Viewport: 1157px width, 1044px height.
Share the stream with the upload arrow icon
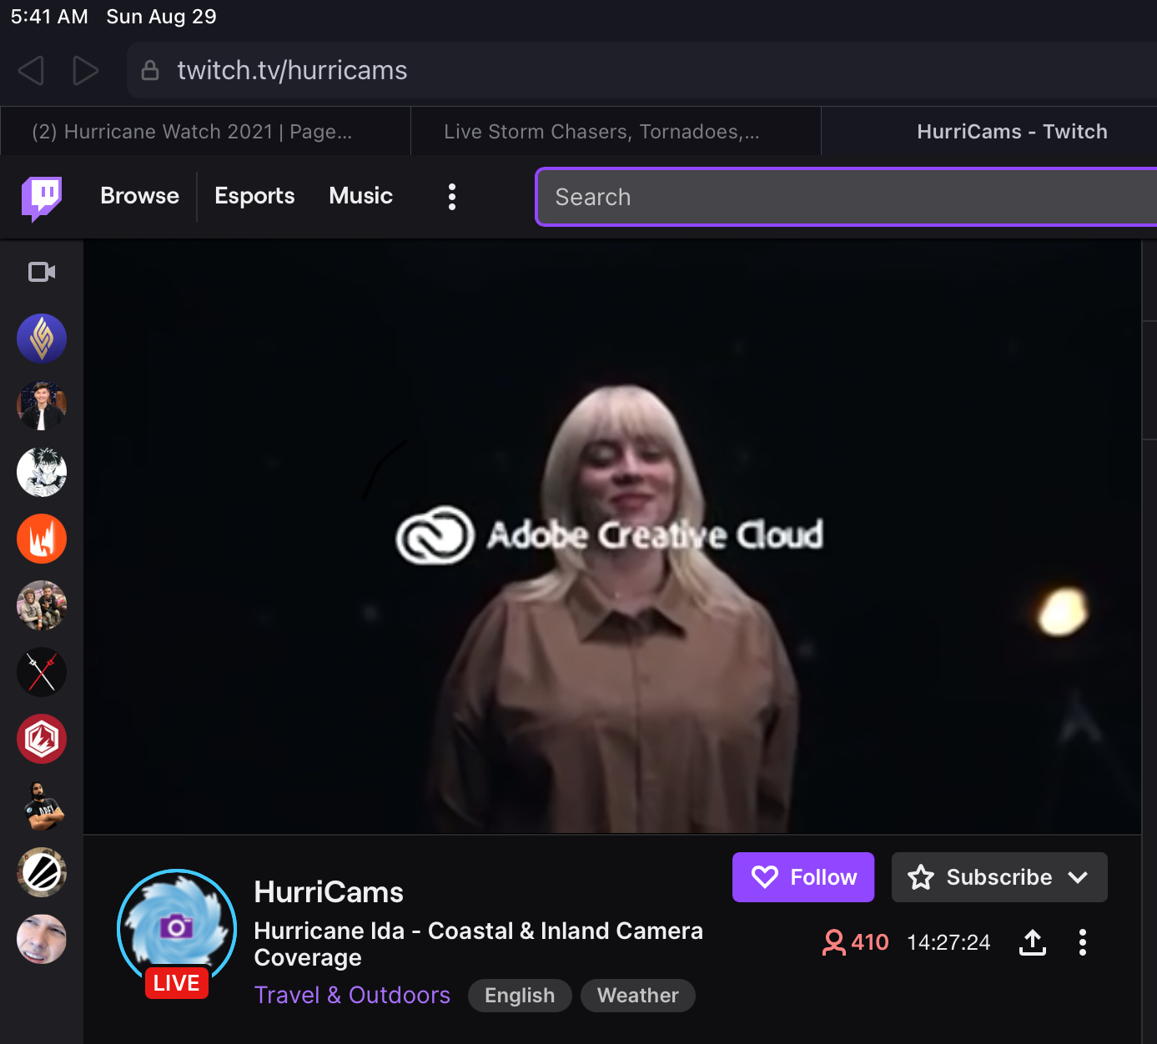tap(1033, 942)
